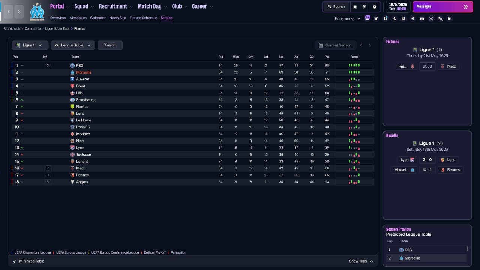Click 'Site du club' breadcrumb link
The width and height of the screenshot is (480, 270).
[x=12, y=28]
